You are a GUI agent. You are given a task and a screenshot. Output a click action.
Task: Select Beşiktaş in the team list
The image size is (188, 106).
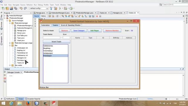[x=56, y=48]
